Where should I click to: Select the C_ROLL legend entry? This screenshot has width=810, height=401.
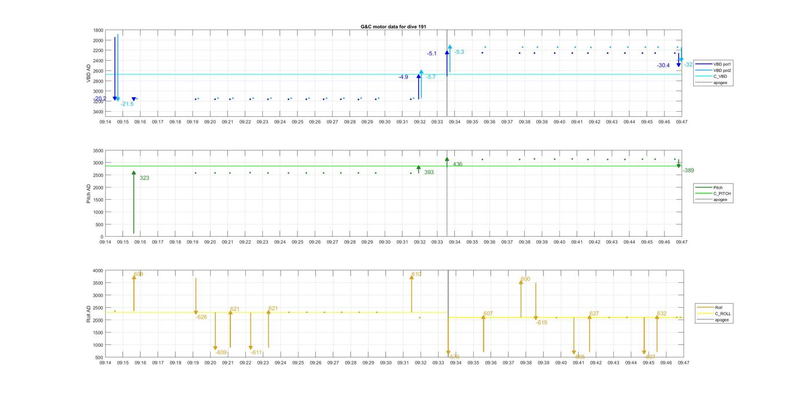714,314
